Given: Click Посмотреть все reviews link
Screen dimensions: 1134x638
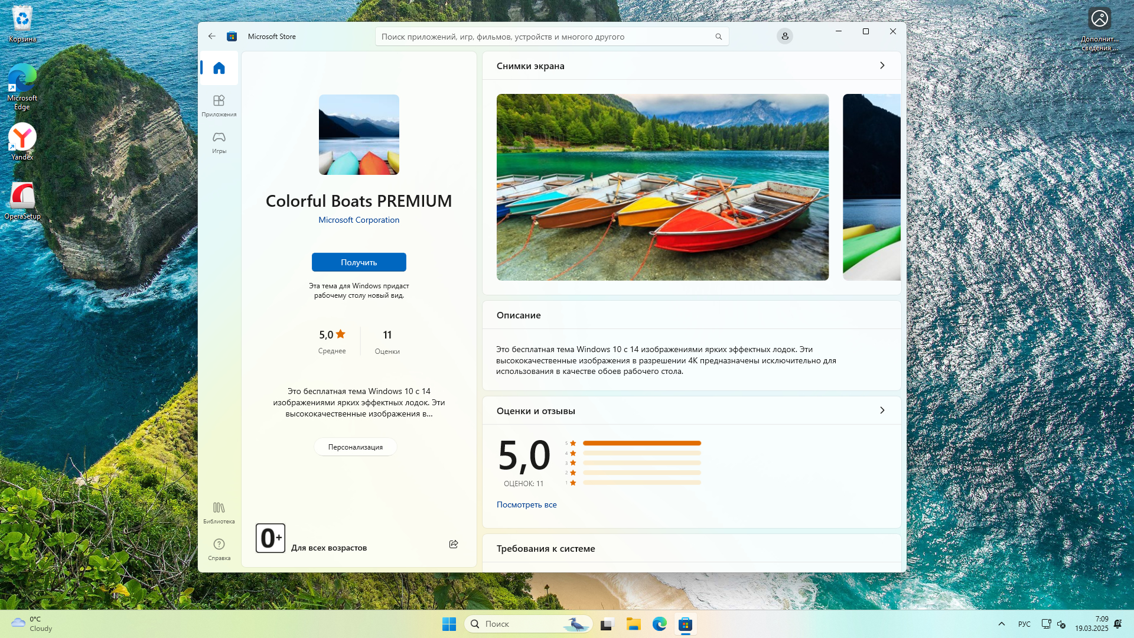Looking at the screenshot, I should click(526, 504).
